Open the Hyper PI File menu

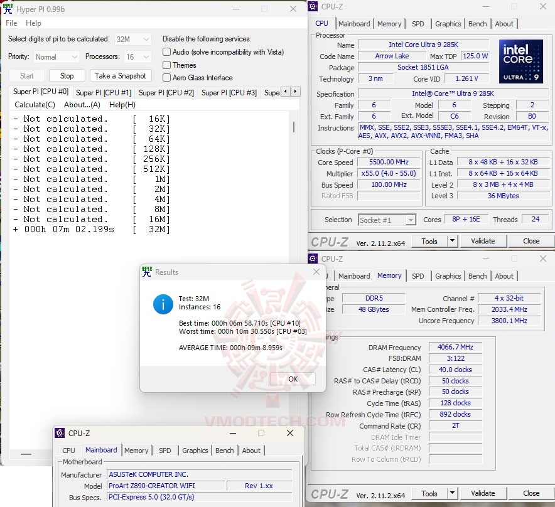coord(11,23)
